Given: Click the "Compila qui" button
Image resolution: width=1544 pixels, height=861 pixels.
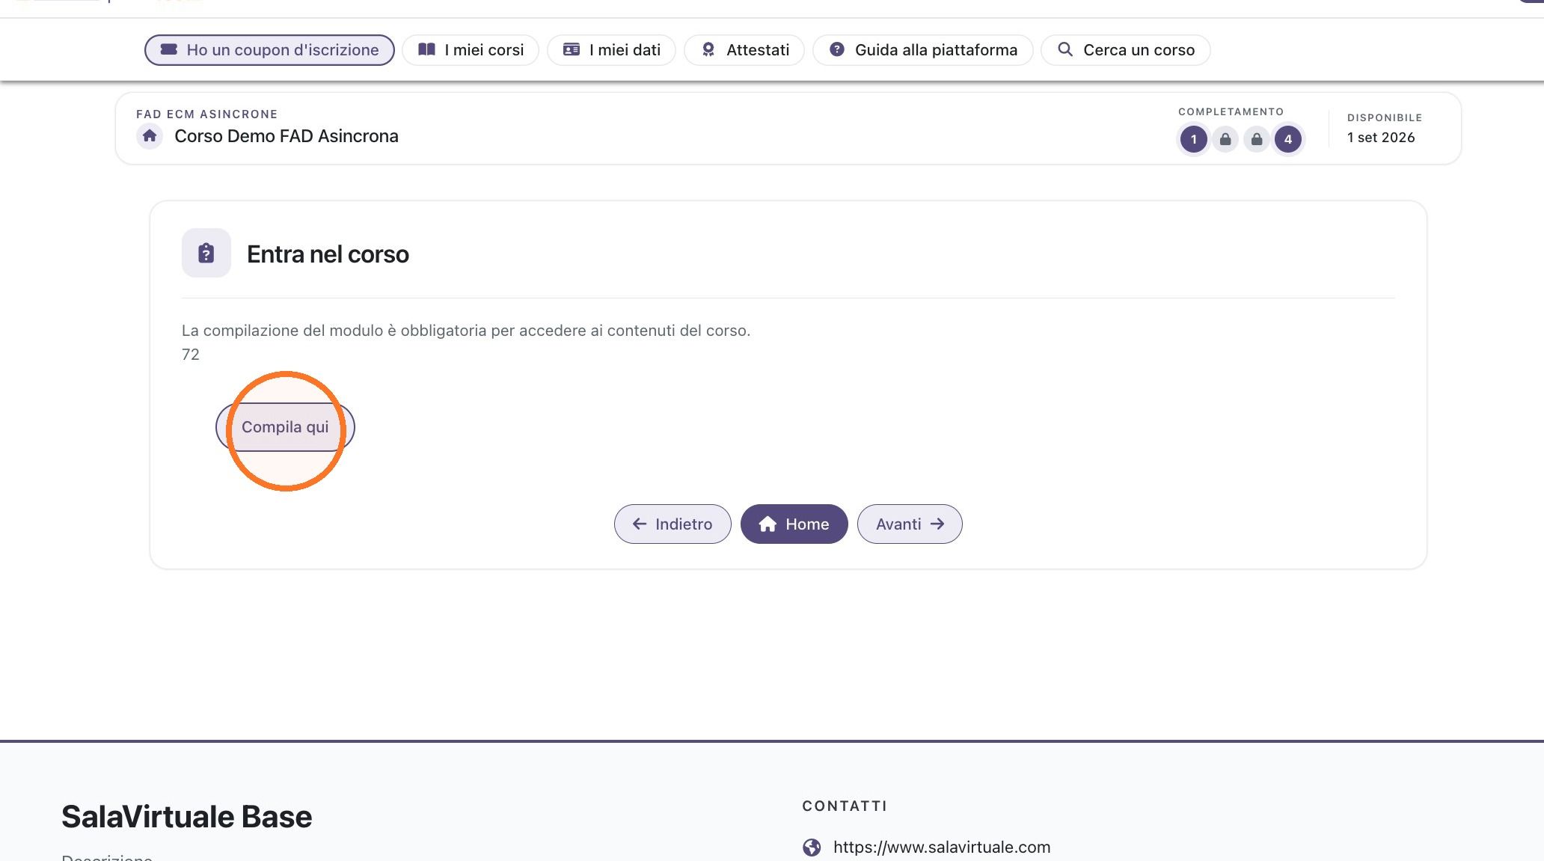Looking at the screenshot, I should [x=285, y=427].
